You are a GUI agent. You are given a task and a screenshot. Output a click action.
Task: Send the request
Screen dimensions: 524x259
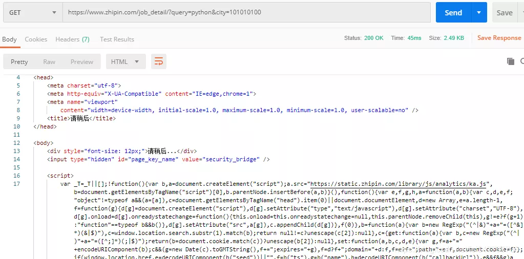coord(453,12)
